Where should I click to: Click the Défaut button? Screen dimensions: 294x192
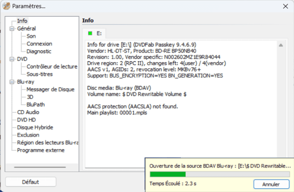[31, 182]
